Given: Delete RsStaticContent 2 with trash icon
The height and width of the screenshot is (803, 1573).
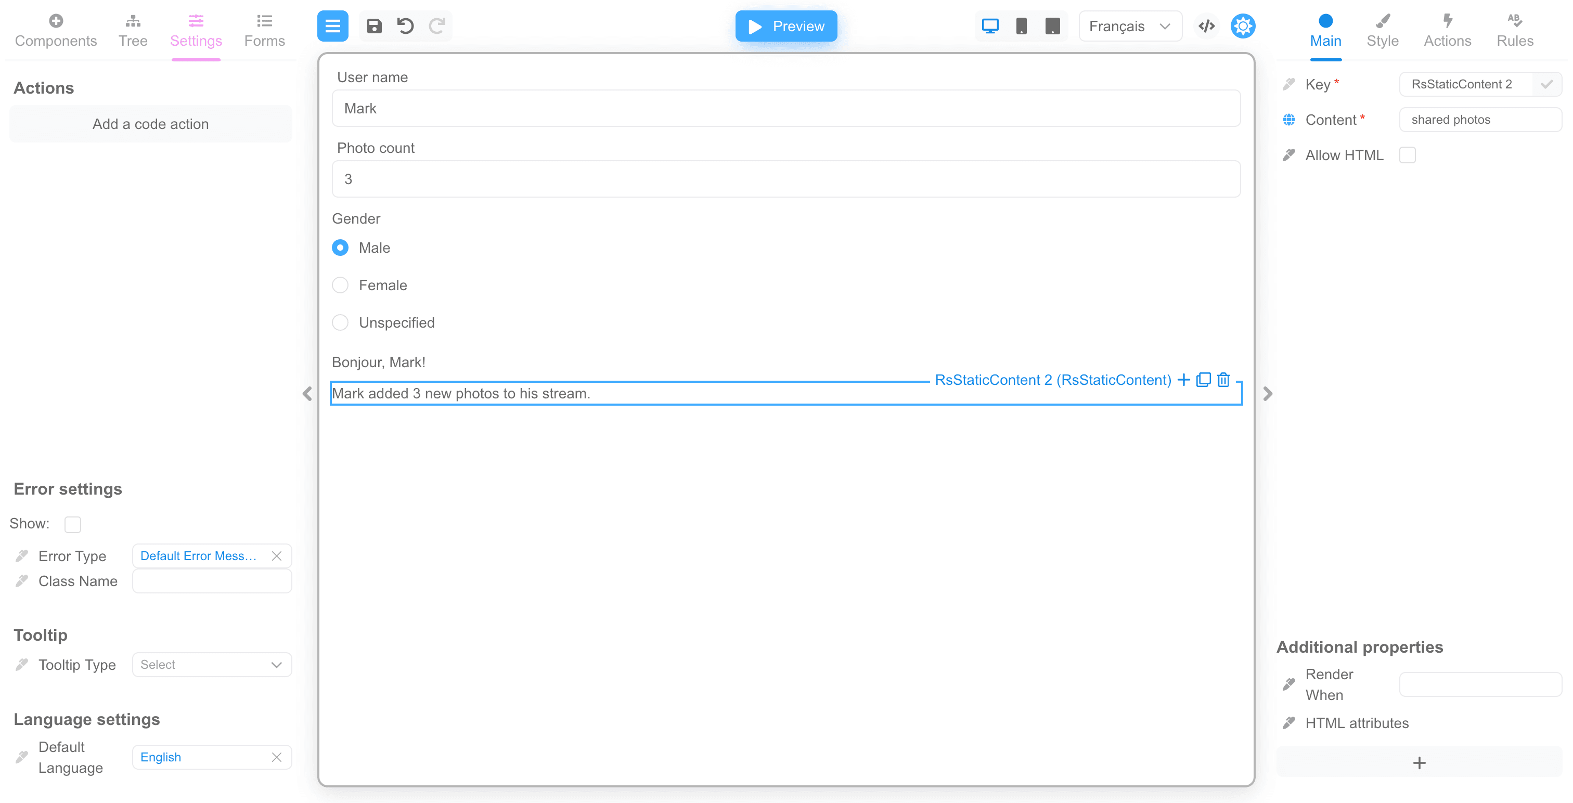Looking at the screenshot, I should coord(1223,380).
